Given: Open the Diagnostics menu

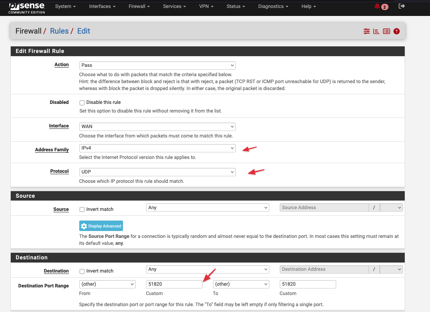Looking at the screenshot, I should [x=273, y=6].
